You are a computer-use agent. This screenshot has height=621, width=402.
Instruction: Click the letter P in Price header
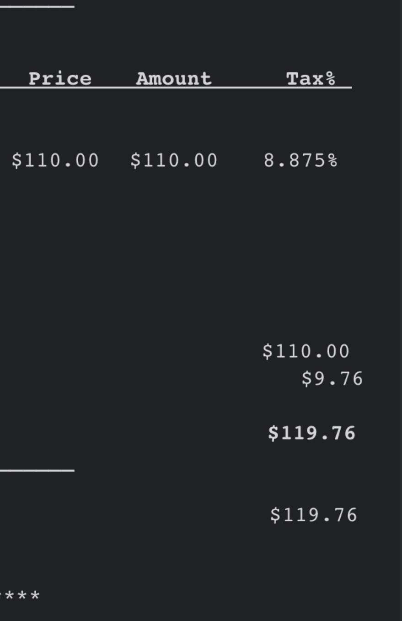click(x=34, y=79)
